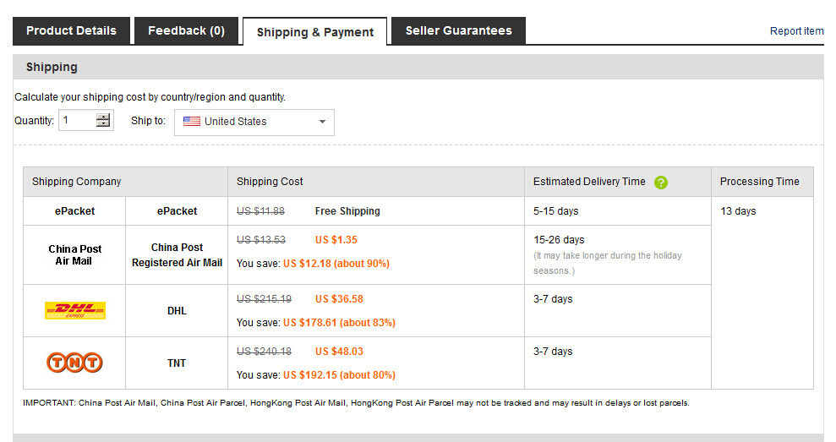
Task: Open the Feedback (0) tab
Action: 186,30
